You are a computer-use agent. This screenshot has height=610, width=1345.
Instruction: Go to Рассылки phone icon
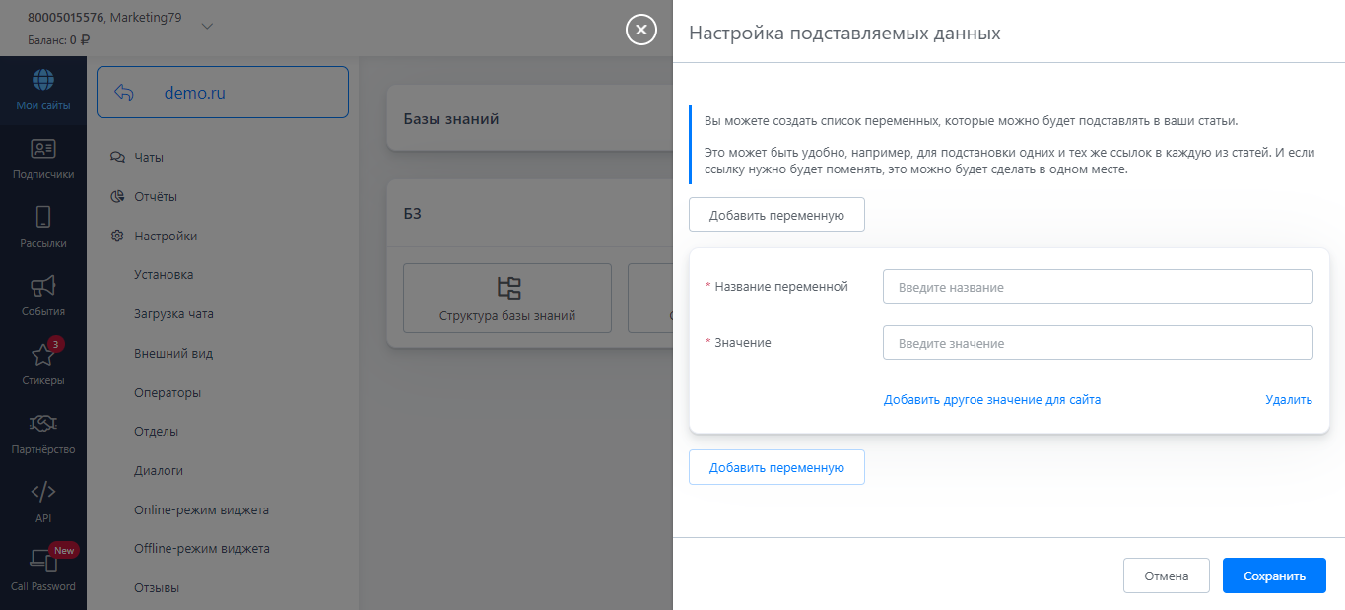tap(42, 218)
